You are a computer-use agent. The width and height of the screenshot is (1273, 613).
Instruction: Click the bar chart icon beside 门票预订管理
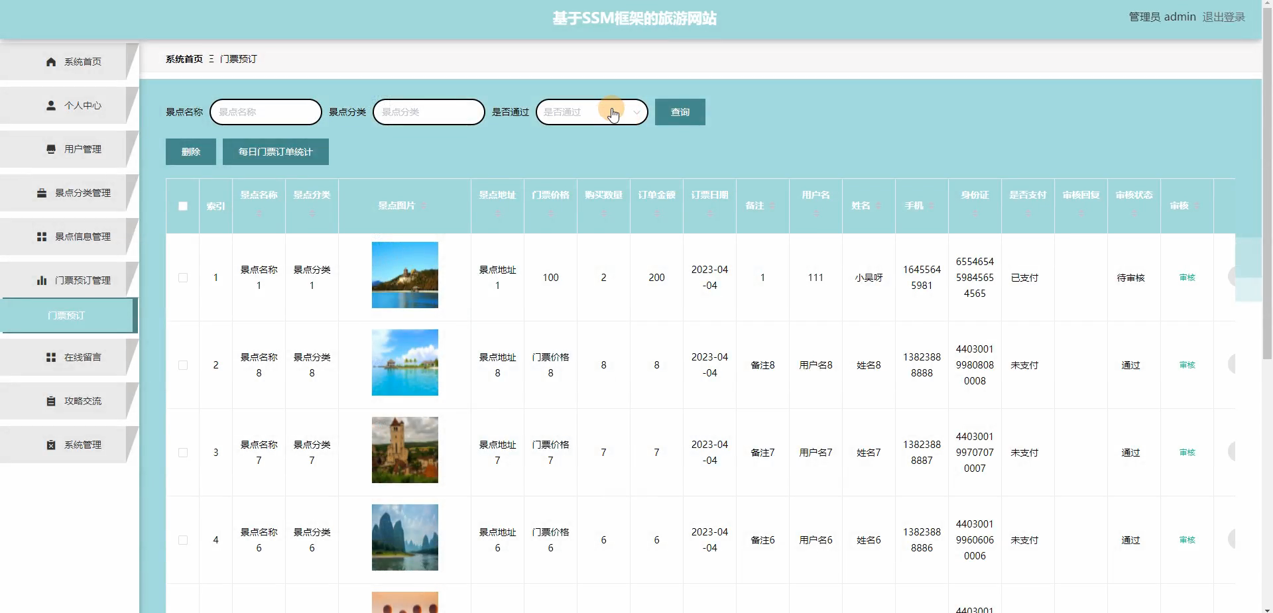[x=42, y=280]
